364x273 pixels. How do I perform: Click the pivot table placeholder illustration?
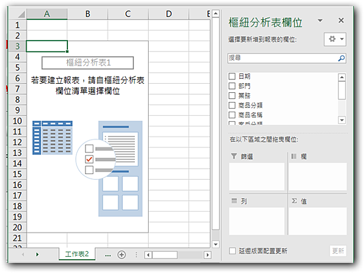tap(87, 169)
